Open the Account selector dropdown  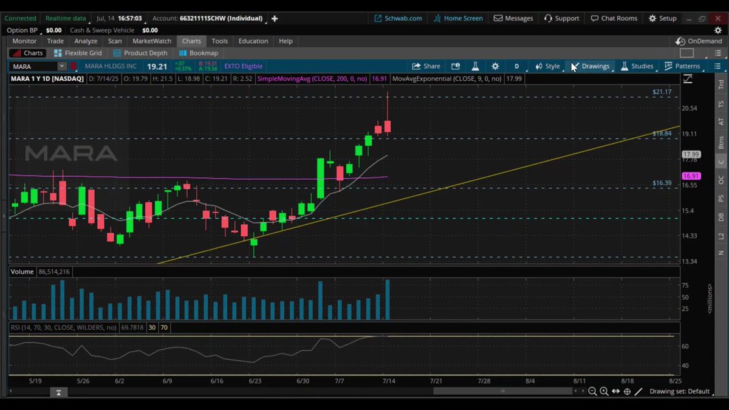click(x=210, y=18)
